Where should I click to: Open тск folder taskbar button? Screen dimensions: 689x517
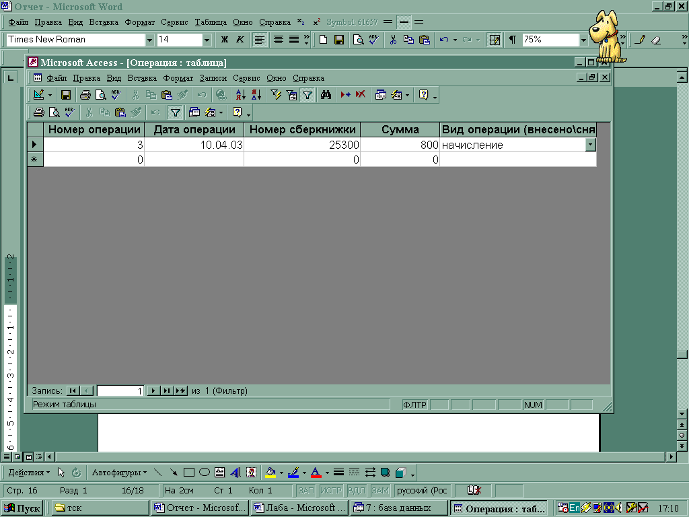[x=101, y=508]
